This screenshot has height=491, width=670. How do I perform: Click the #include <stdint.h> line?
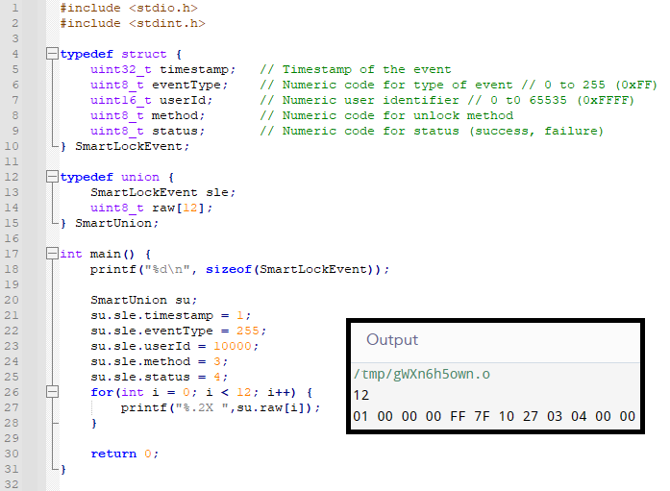133,23
